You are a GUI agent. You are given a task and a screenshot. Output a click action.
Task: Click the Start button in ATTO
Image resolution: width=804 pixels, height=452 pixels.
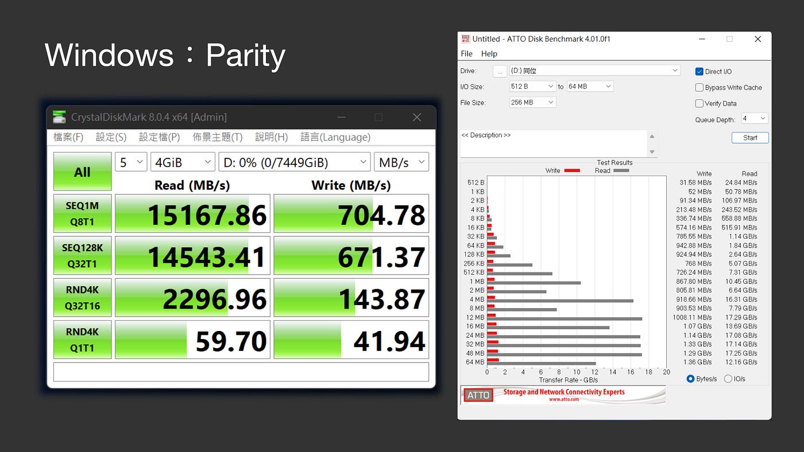pyautogui.click(x=750, y=138)
